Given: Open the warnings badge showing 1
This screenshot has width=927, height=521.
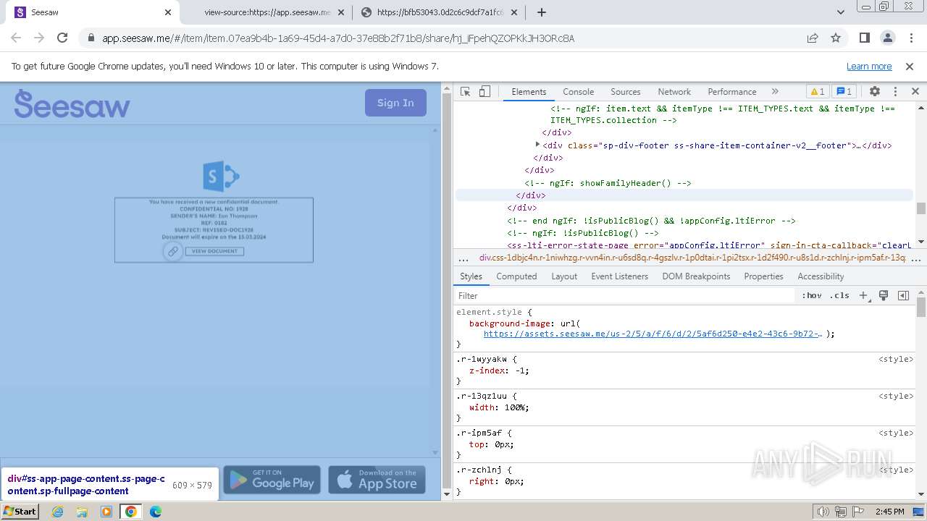Looking at the screenshot, I should [x=817, y=92].
